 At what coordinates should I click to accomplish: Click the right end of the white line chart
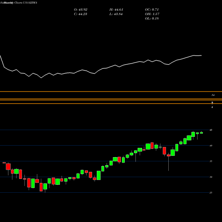click(201, 55)
